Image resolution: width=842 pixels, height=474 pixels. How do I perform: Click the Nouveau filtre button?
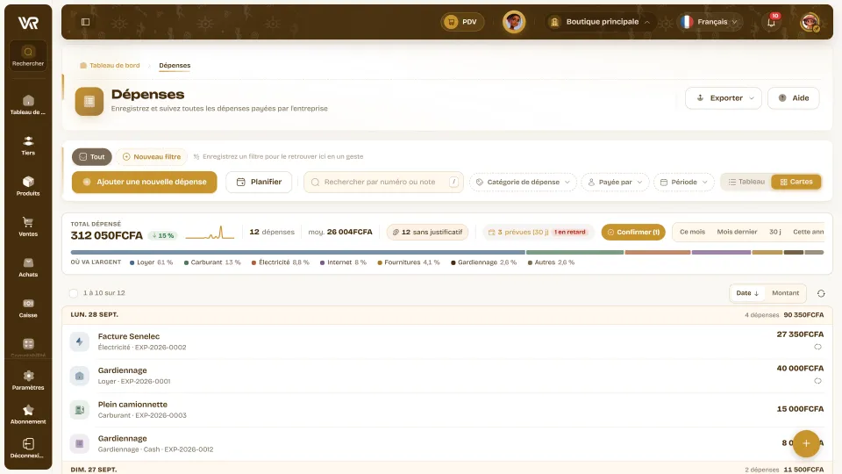152,157
